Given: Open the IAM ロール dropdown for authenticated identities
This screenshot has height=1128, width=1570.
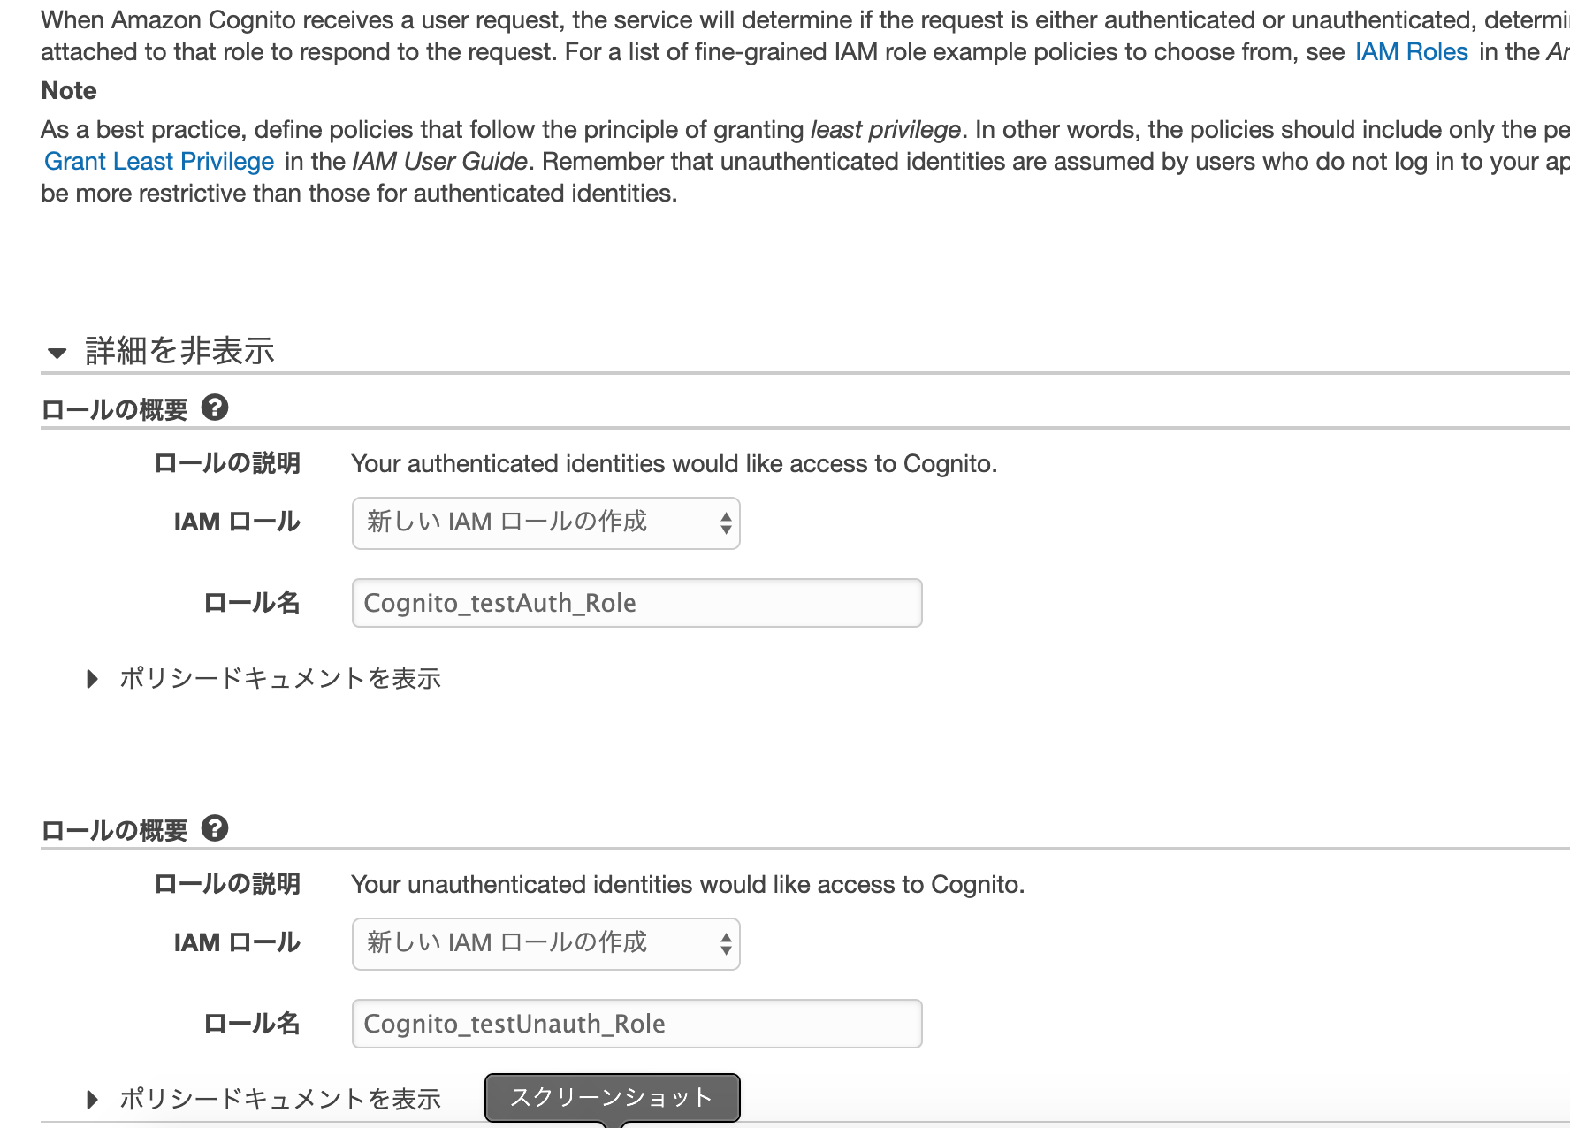Looking at the screenshot, I should (x=545, y=523).
